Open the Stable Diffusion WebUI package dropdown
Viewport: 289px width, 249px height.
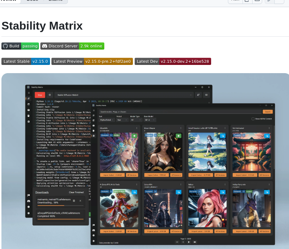pyautogui.click(x=124, y=95)
